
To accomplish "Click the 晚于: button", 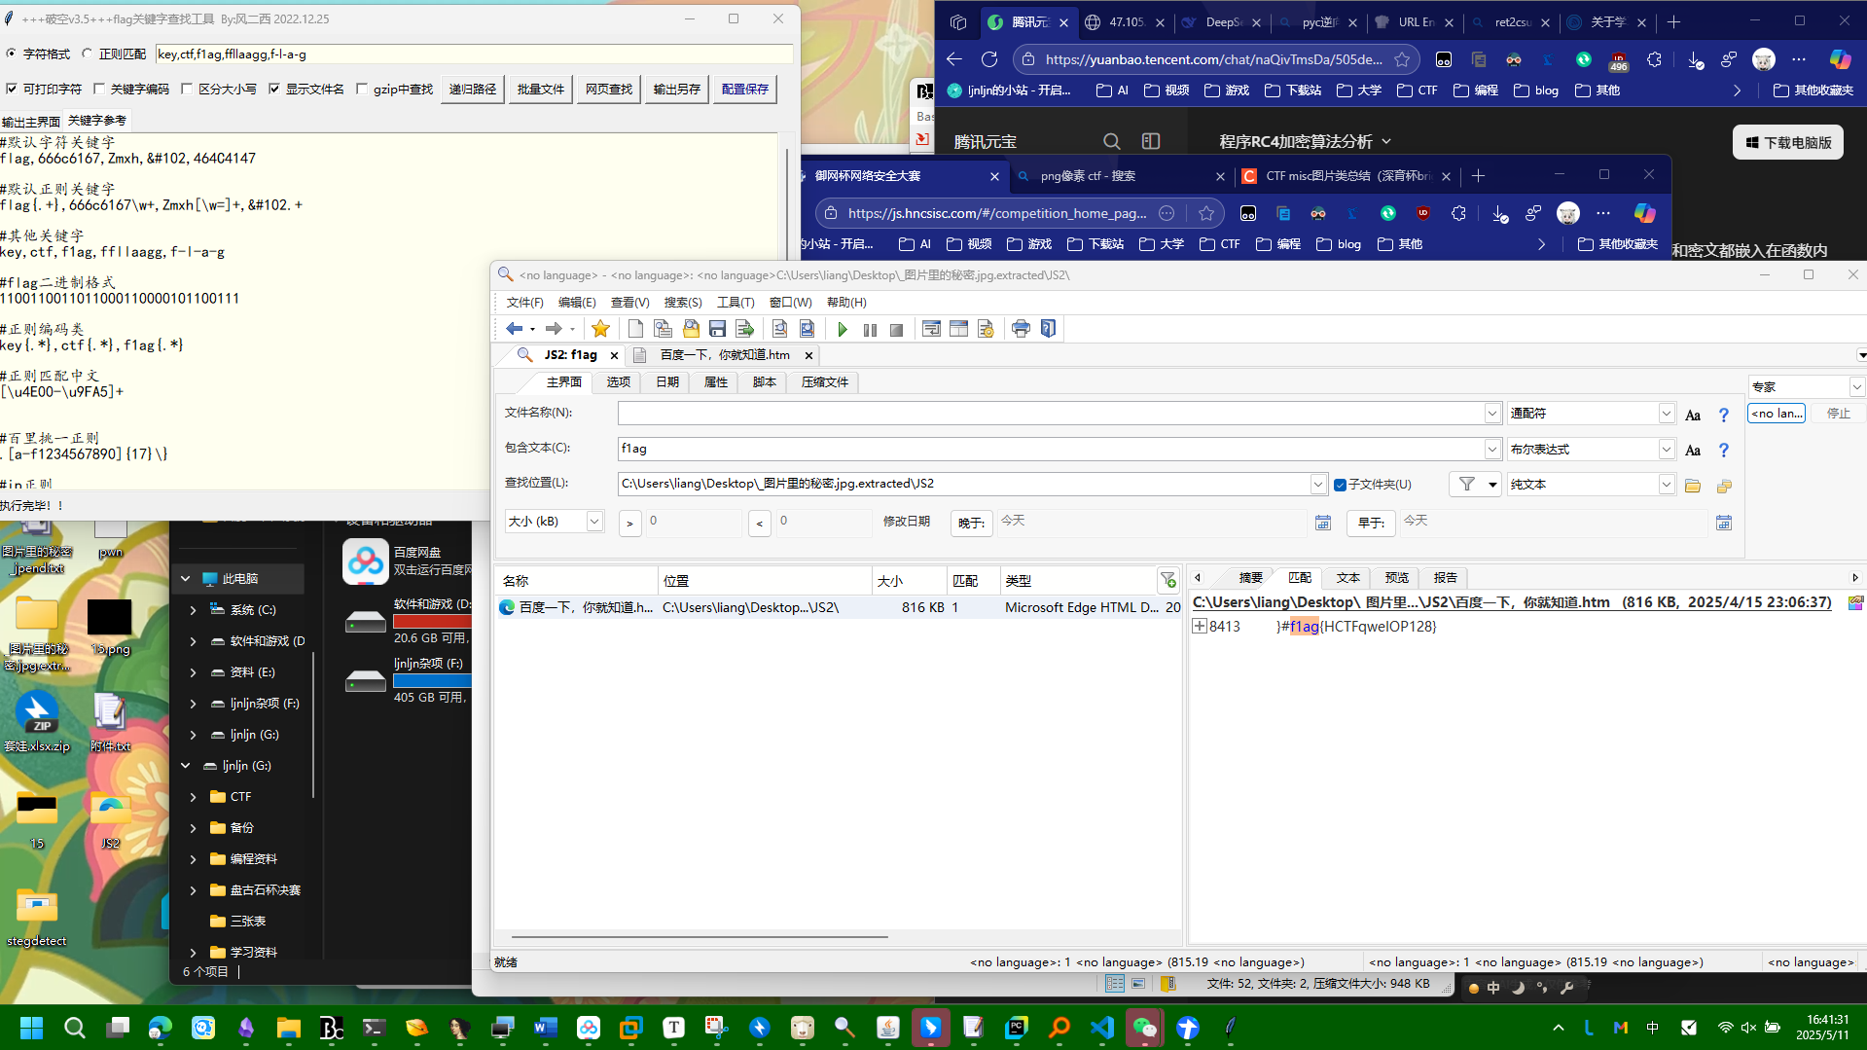I will tap(971, 524).
